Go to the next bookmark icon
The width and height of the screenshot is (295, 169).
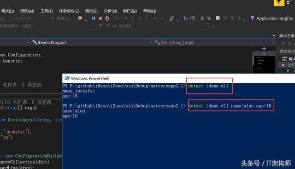[x=232, y=18]
